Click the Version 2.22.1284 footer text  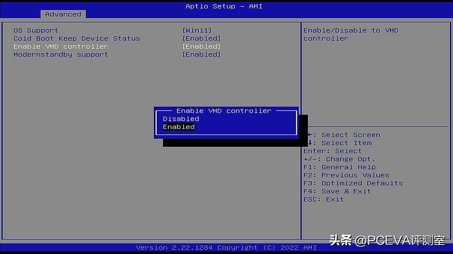click(x=226, y=247)
